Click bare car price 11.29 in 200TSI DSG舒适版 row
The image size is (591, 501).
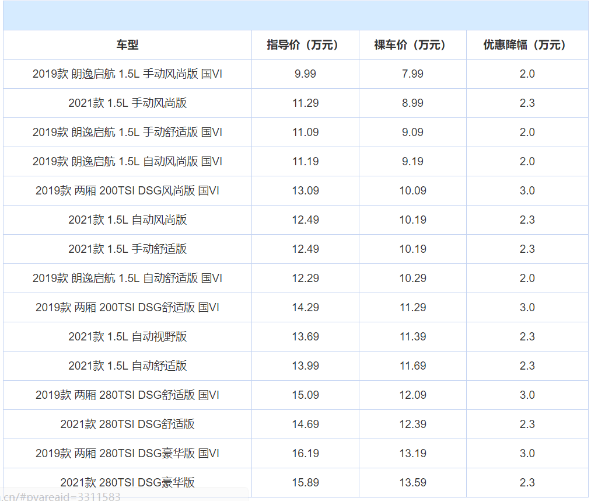412,308
